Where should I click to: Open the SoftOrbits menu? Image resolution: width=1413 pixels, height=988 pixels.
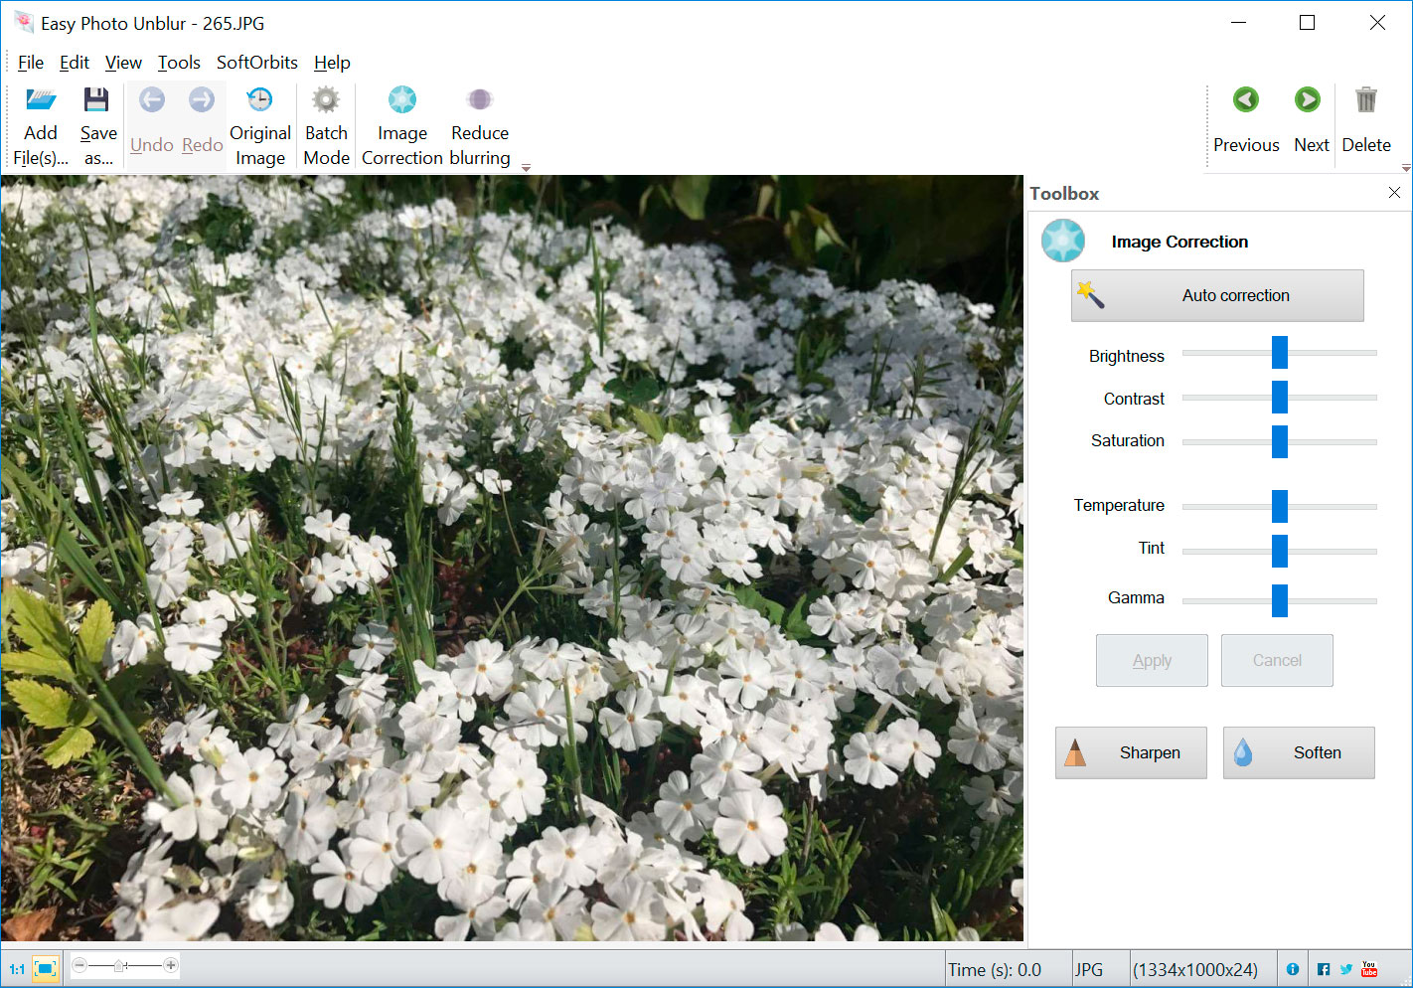pos(256,63)
